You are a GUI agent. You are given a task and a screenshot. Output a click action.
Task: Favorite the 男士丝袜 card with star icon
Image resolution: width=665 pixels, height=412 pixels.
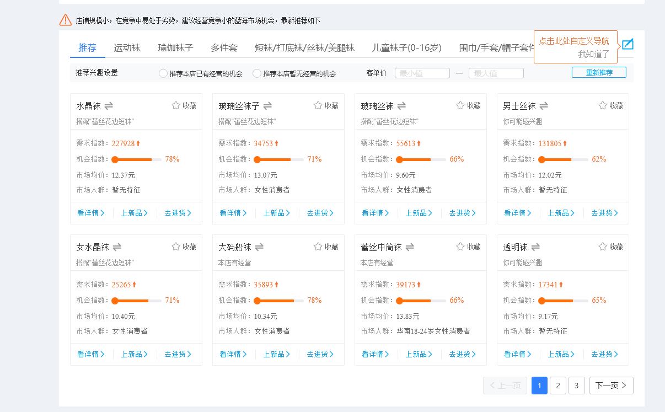click(603, 105)
